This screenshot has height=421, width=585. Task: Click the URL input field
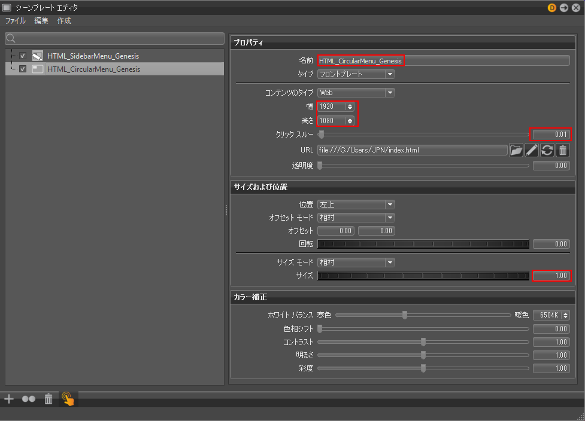413,150
